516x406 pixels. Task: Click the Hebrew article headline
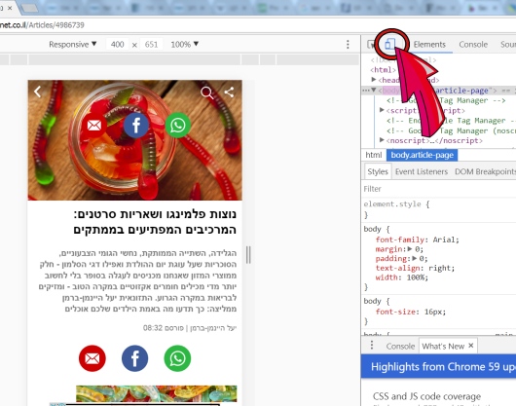[x=155, y=222]
